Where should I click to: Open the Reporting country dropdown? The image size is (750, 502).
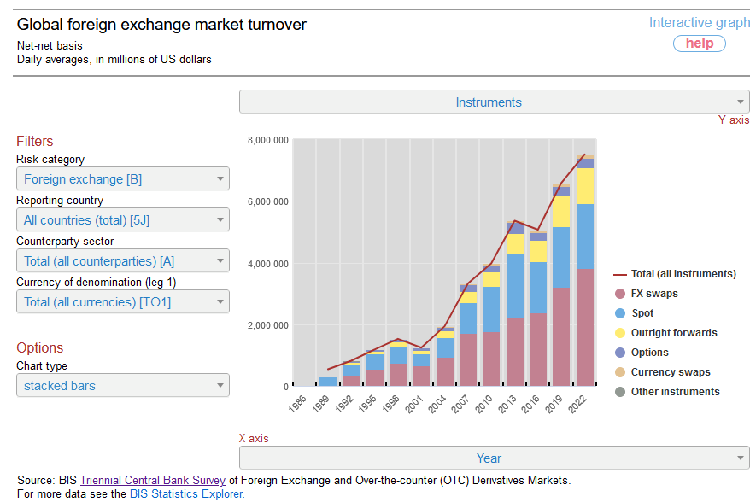tap(123, 220)
